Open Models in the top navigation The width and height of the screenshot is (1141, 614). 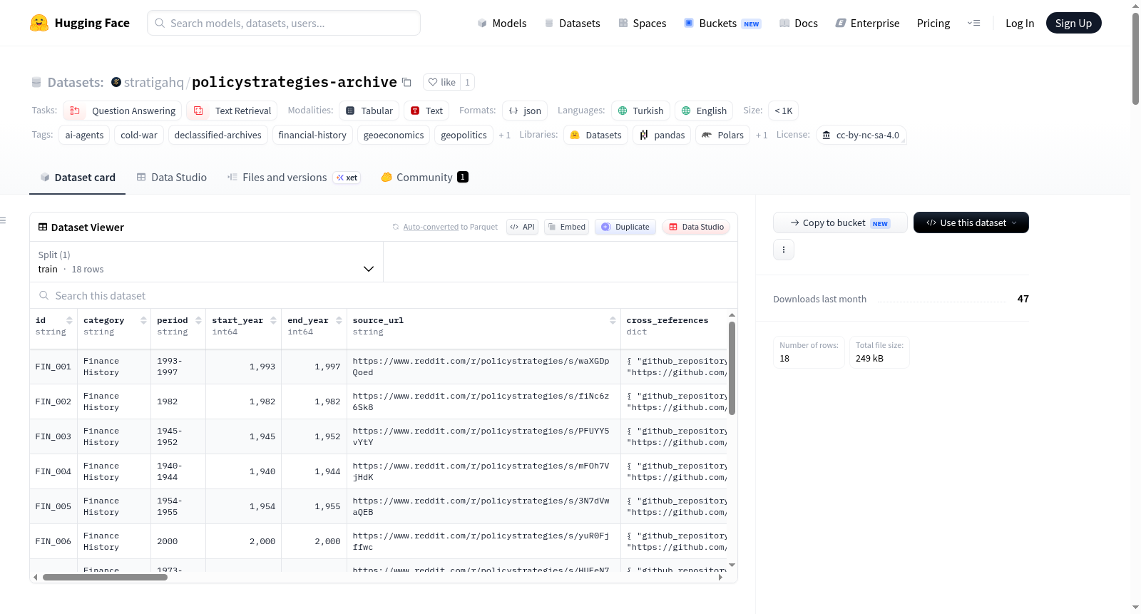502,23
